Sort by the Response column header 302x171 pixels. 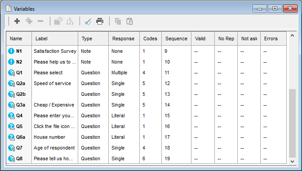[x=124, y=38]
